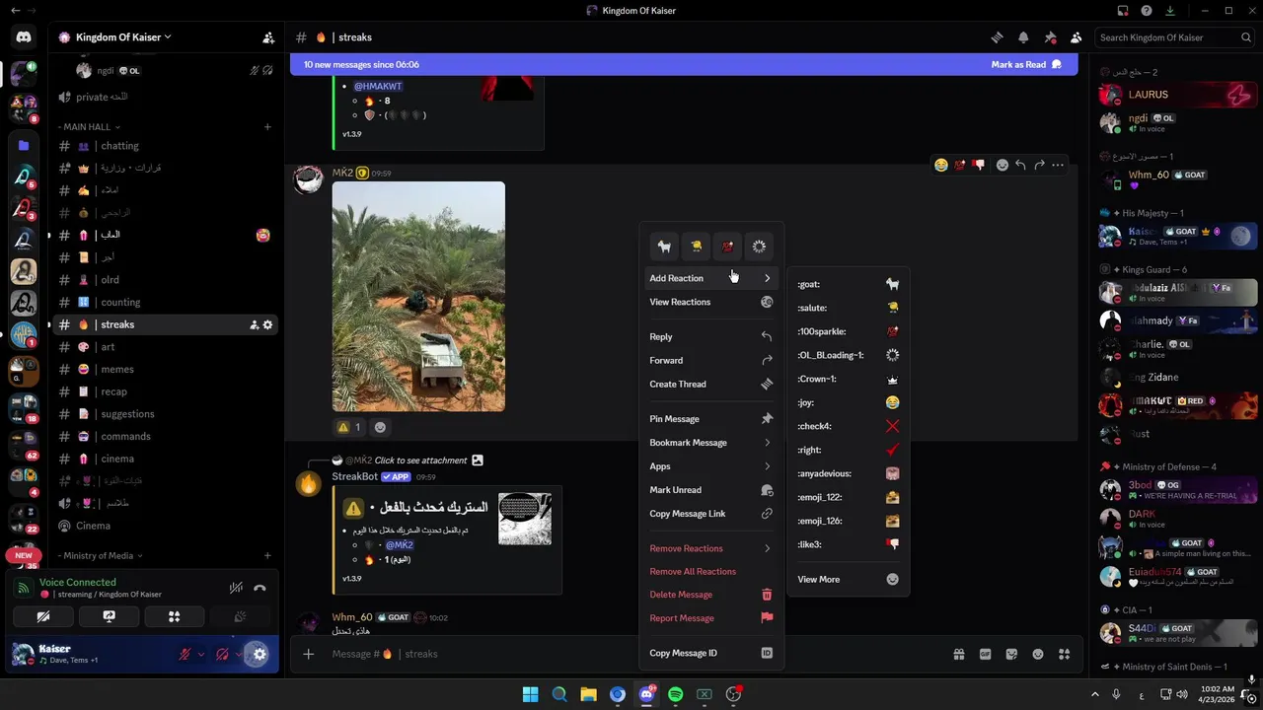Click message box for streaks channel

tap(631, 654)
